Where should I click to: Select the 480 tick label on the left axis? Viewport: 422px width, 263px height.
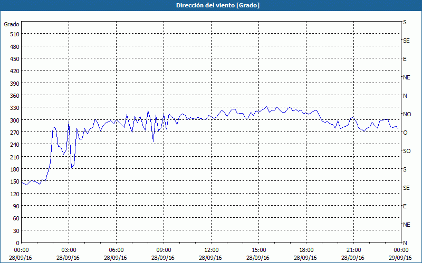point(15,47)
